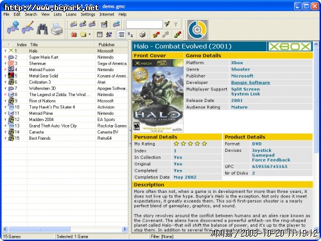Click the column chooser icon
Viewport: 321px width, 241px height.
(100, 35)
